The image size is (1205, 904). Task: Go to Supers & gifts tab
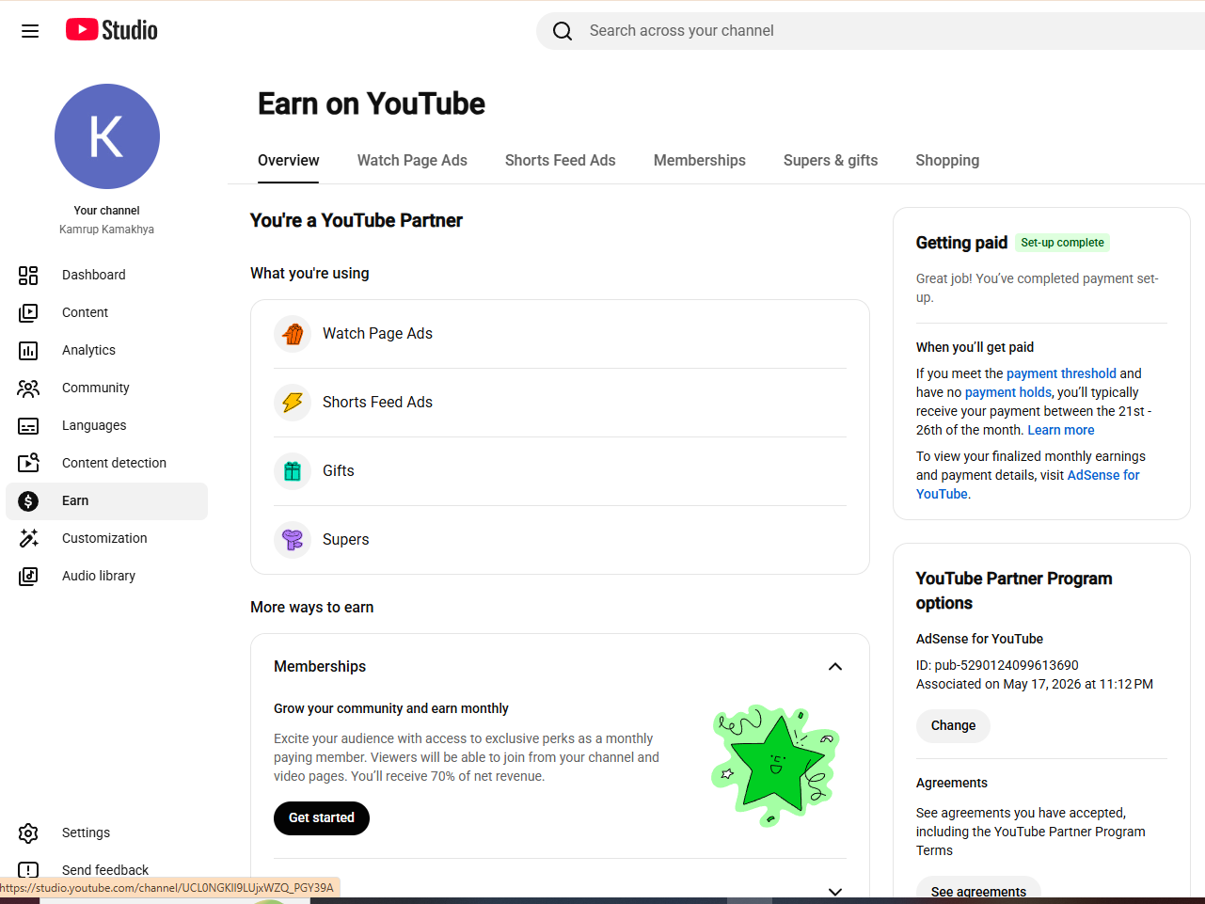(831, 161)
